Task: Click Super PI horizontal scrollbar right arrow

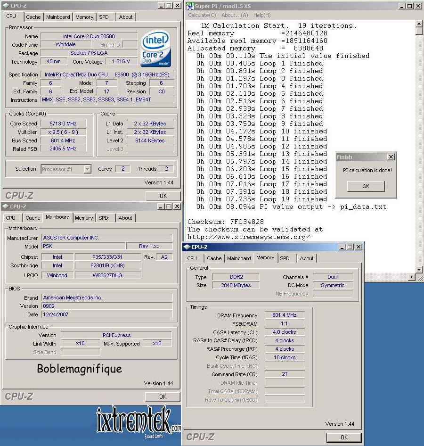Action: tap(412, 277)
